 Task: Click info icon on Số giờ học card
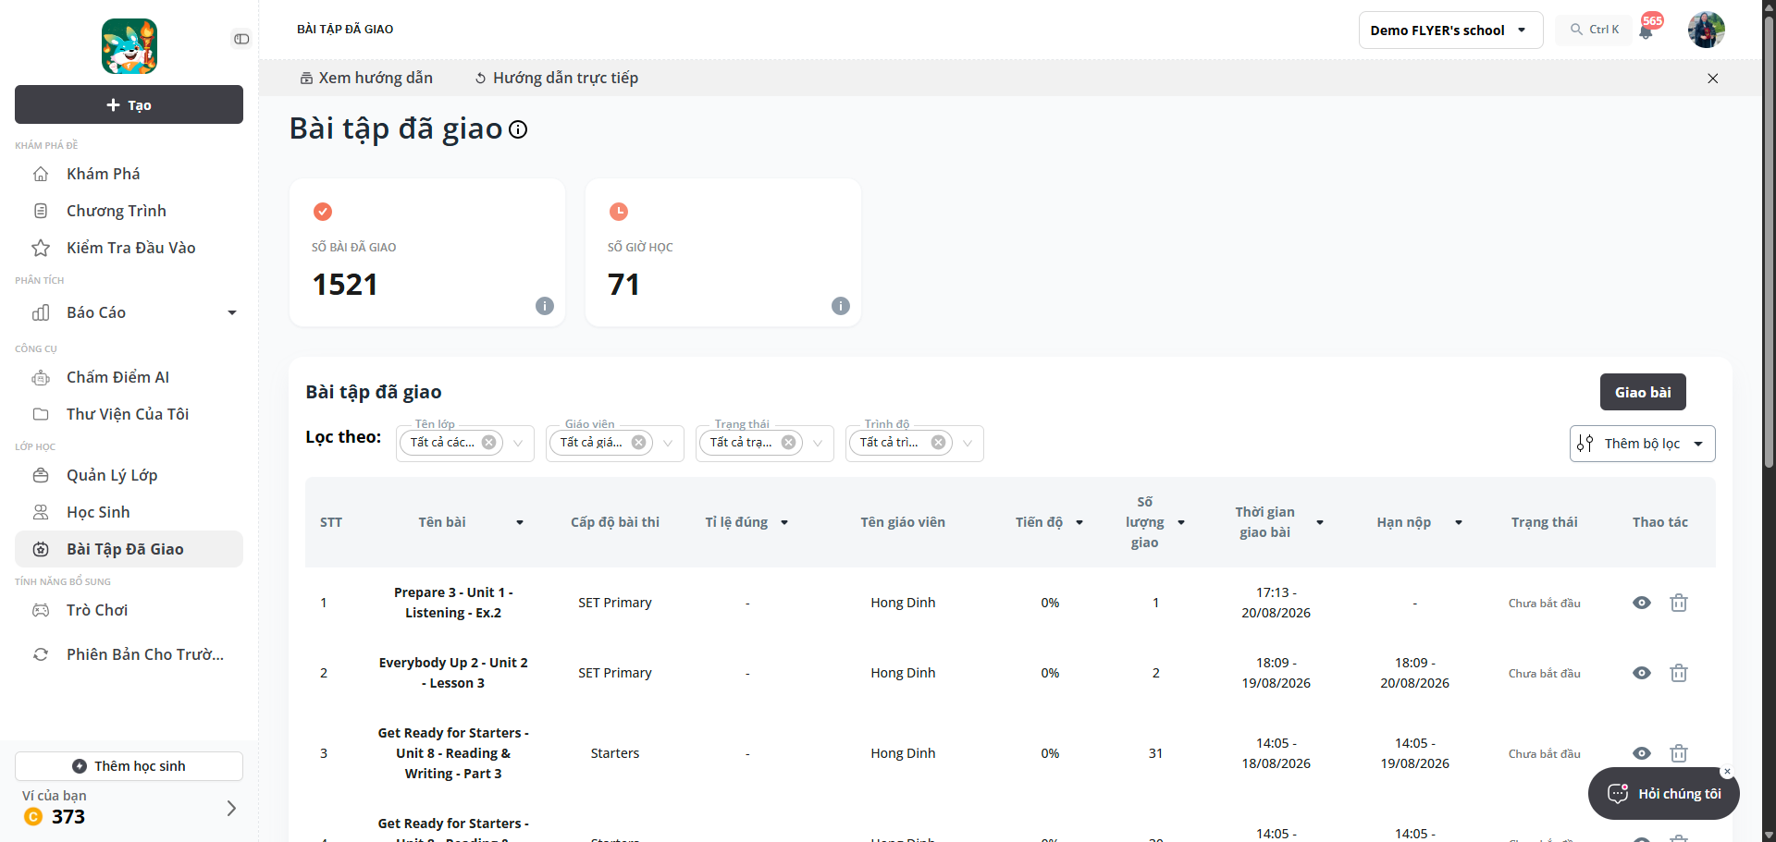pyautogui.click(x=841, y=306)
